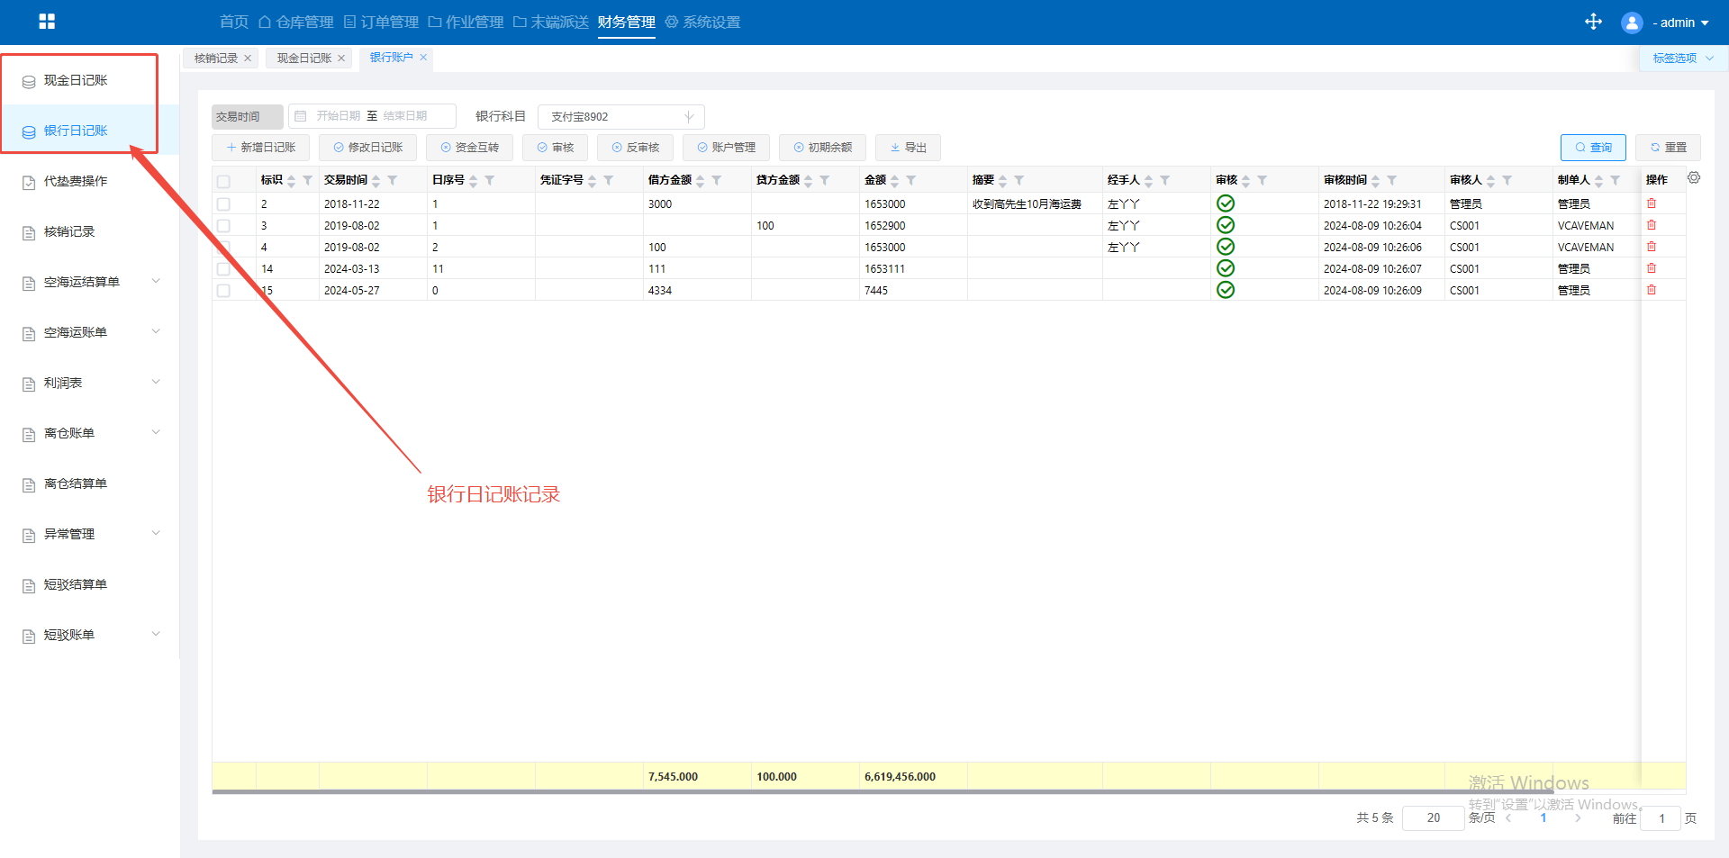This screenshot has width=1729, height=858.
Task: Switch to the 现金日记账 tab
Action: (303, 59)
